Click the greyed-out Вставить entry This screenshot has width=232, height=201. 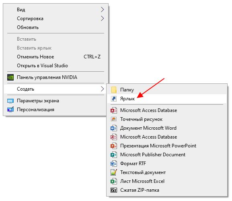pos(55,39)
